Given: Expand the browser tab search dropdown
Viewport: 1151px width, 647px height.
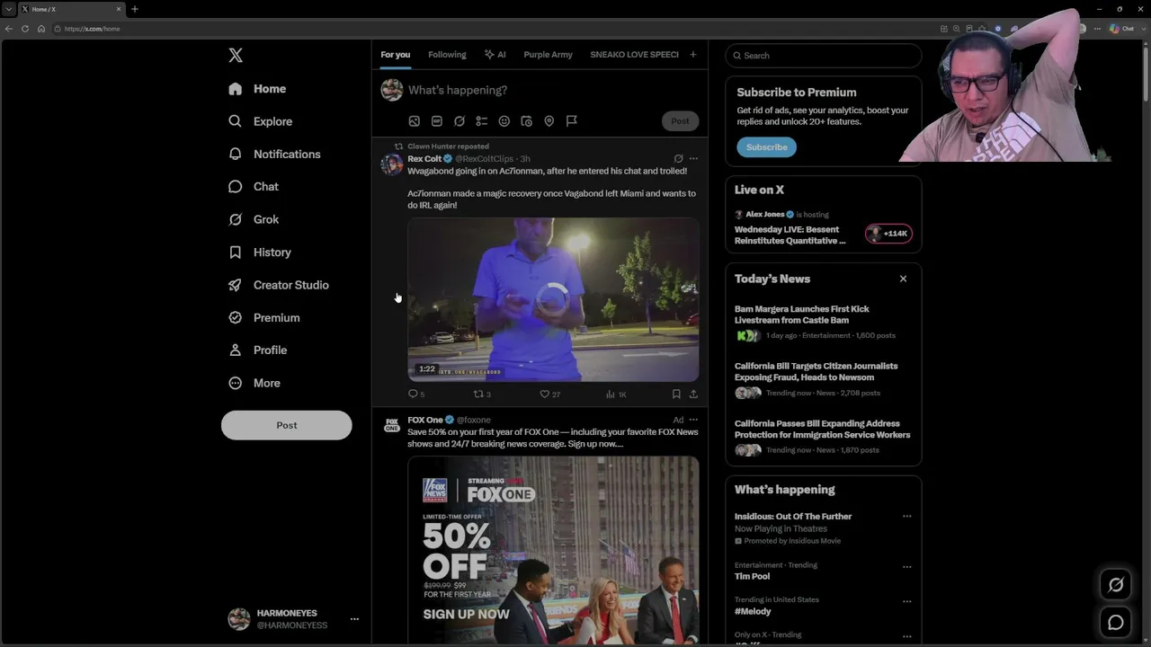Looking at the screenshot, I should coord(8,9).
